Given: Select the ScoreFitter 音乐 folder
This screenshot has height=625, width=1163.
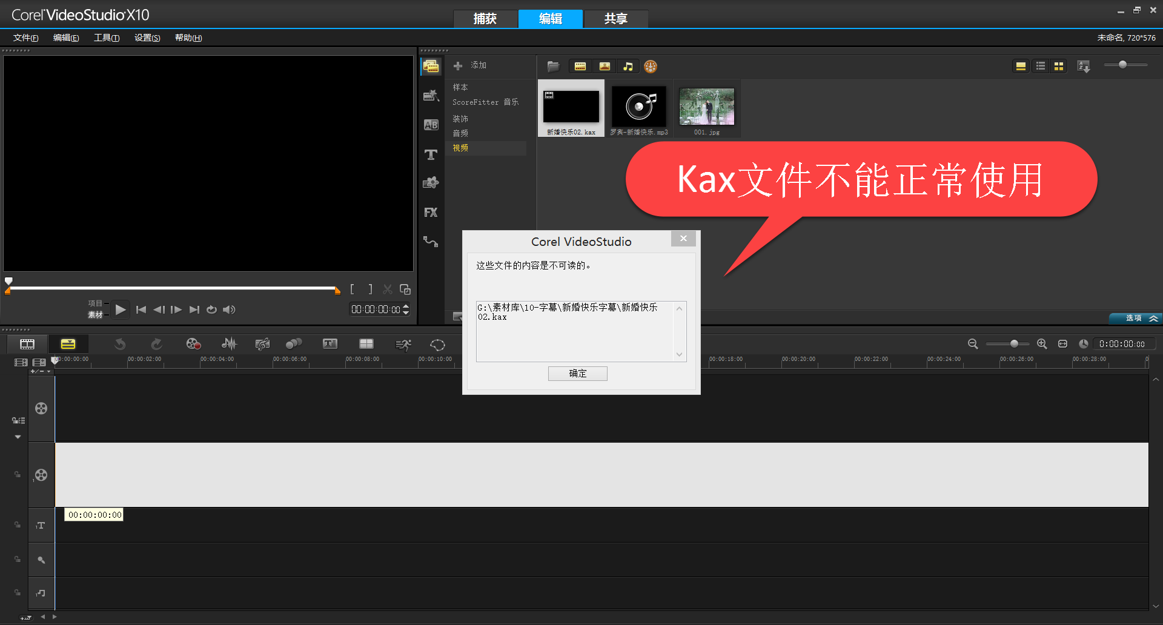Looking at the screenshot, I should coord(486,102).
